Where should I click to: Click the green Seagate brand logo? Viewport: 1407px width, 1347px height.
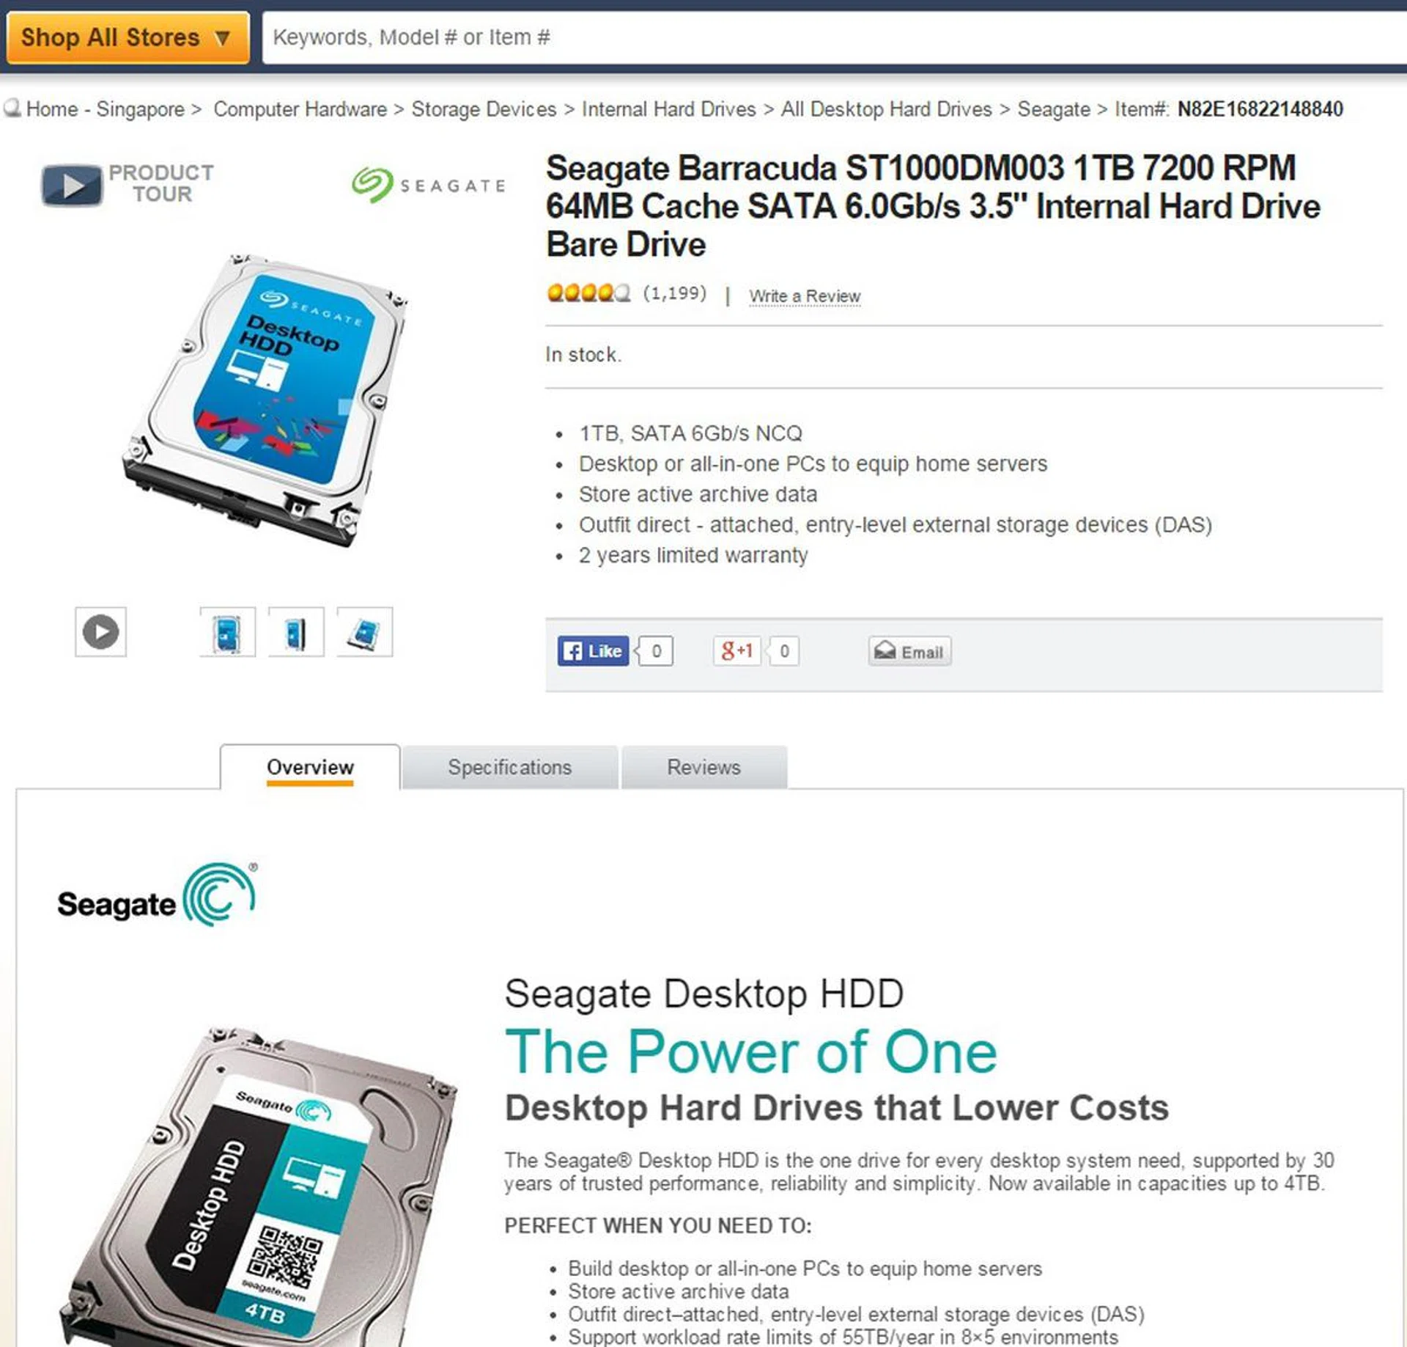coord(428,185)
